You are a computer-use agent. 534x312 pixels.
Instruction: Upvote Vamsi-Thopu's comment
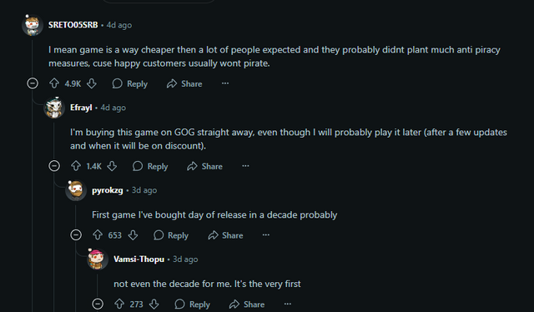[x=119, y=304]
